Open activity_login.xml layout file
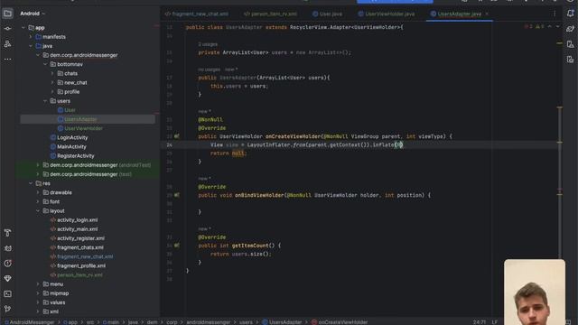Image resolution: width=578 pixels, height=325 pixels. coord(77,220)
